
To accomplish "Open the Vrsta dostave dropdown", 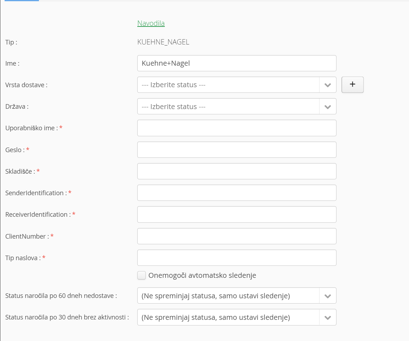I will point(237,85).
